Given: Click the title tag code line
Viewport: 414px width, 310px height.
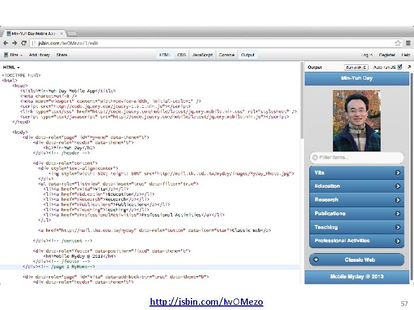Looking at the screenshot, I should [x=68, y=91].
